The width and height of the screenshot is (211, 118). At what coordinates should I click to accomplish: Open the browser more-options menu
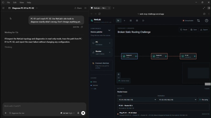point(209,14)
